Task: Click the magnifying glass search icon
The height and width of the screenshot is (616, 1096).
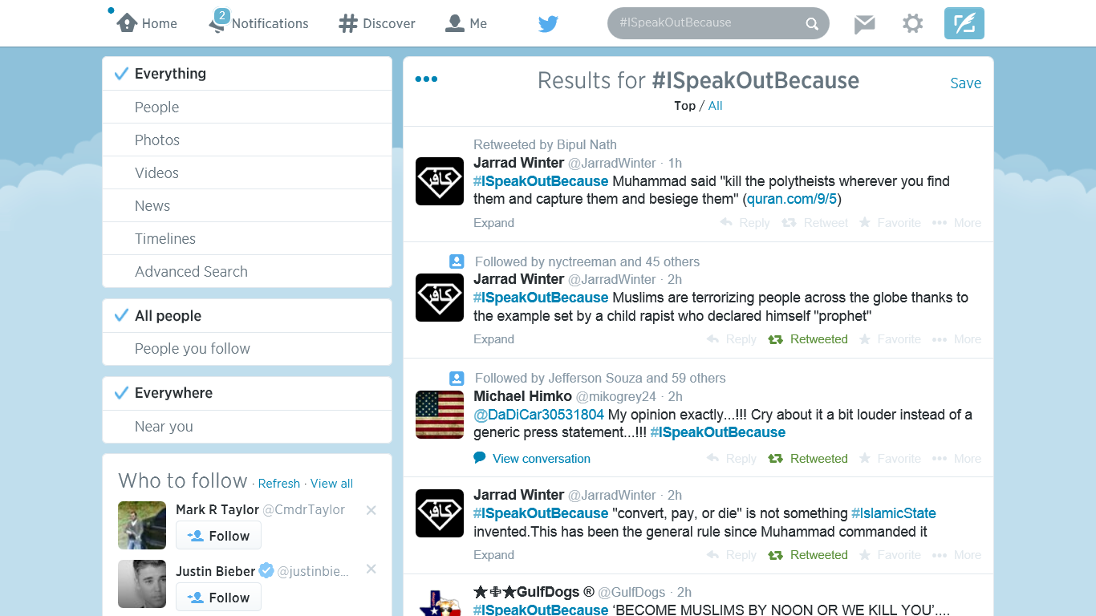Action: (x=812, y=24)
